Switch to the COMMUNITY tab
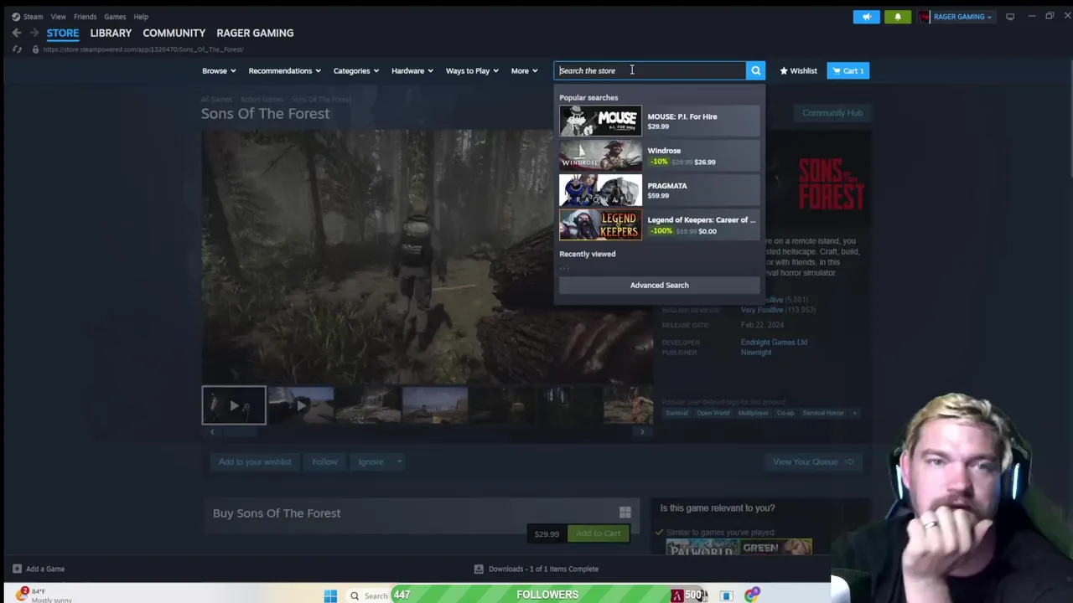This screenshot has width=1073, height=603. [174, 33]
